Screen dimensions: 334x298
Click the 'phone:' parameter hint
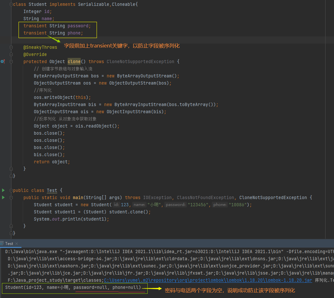point(220,205)
